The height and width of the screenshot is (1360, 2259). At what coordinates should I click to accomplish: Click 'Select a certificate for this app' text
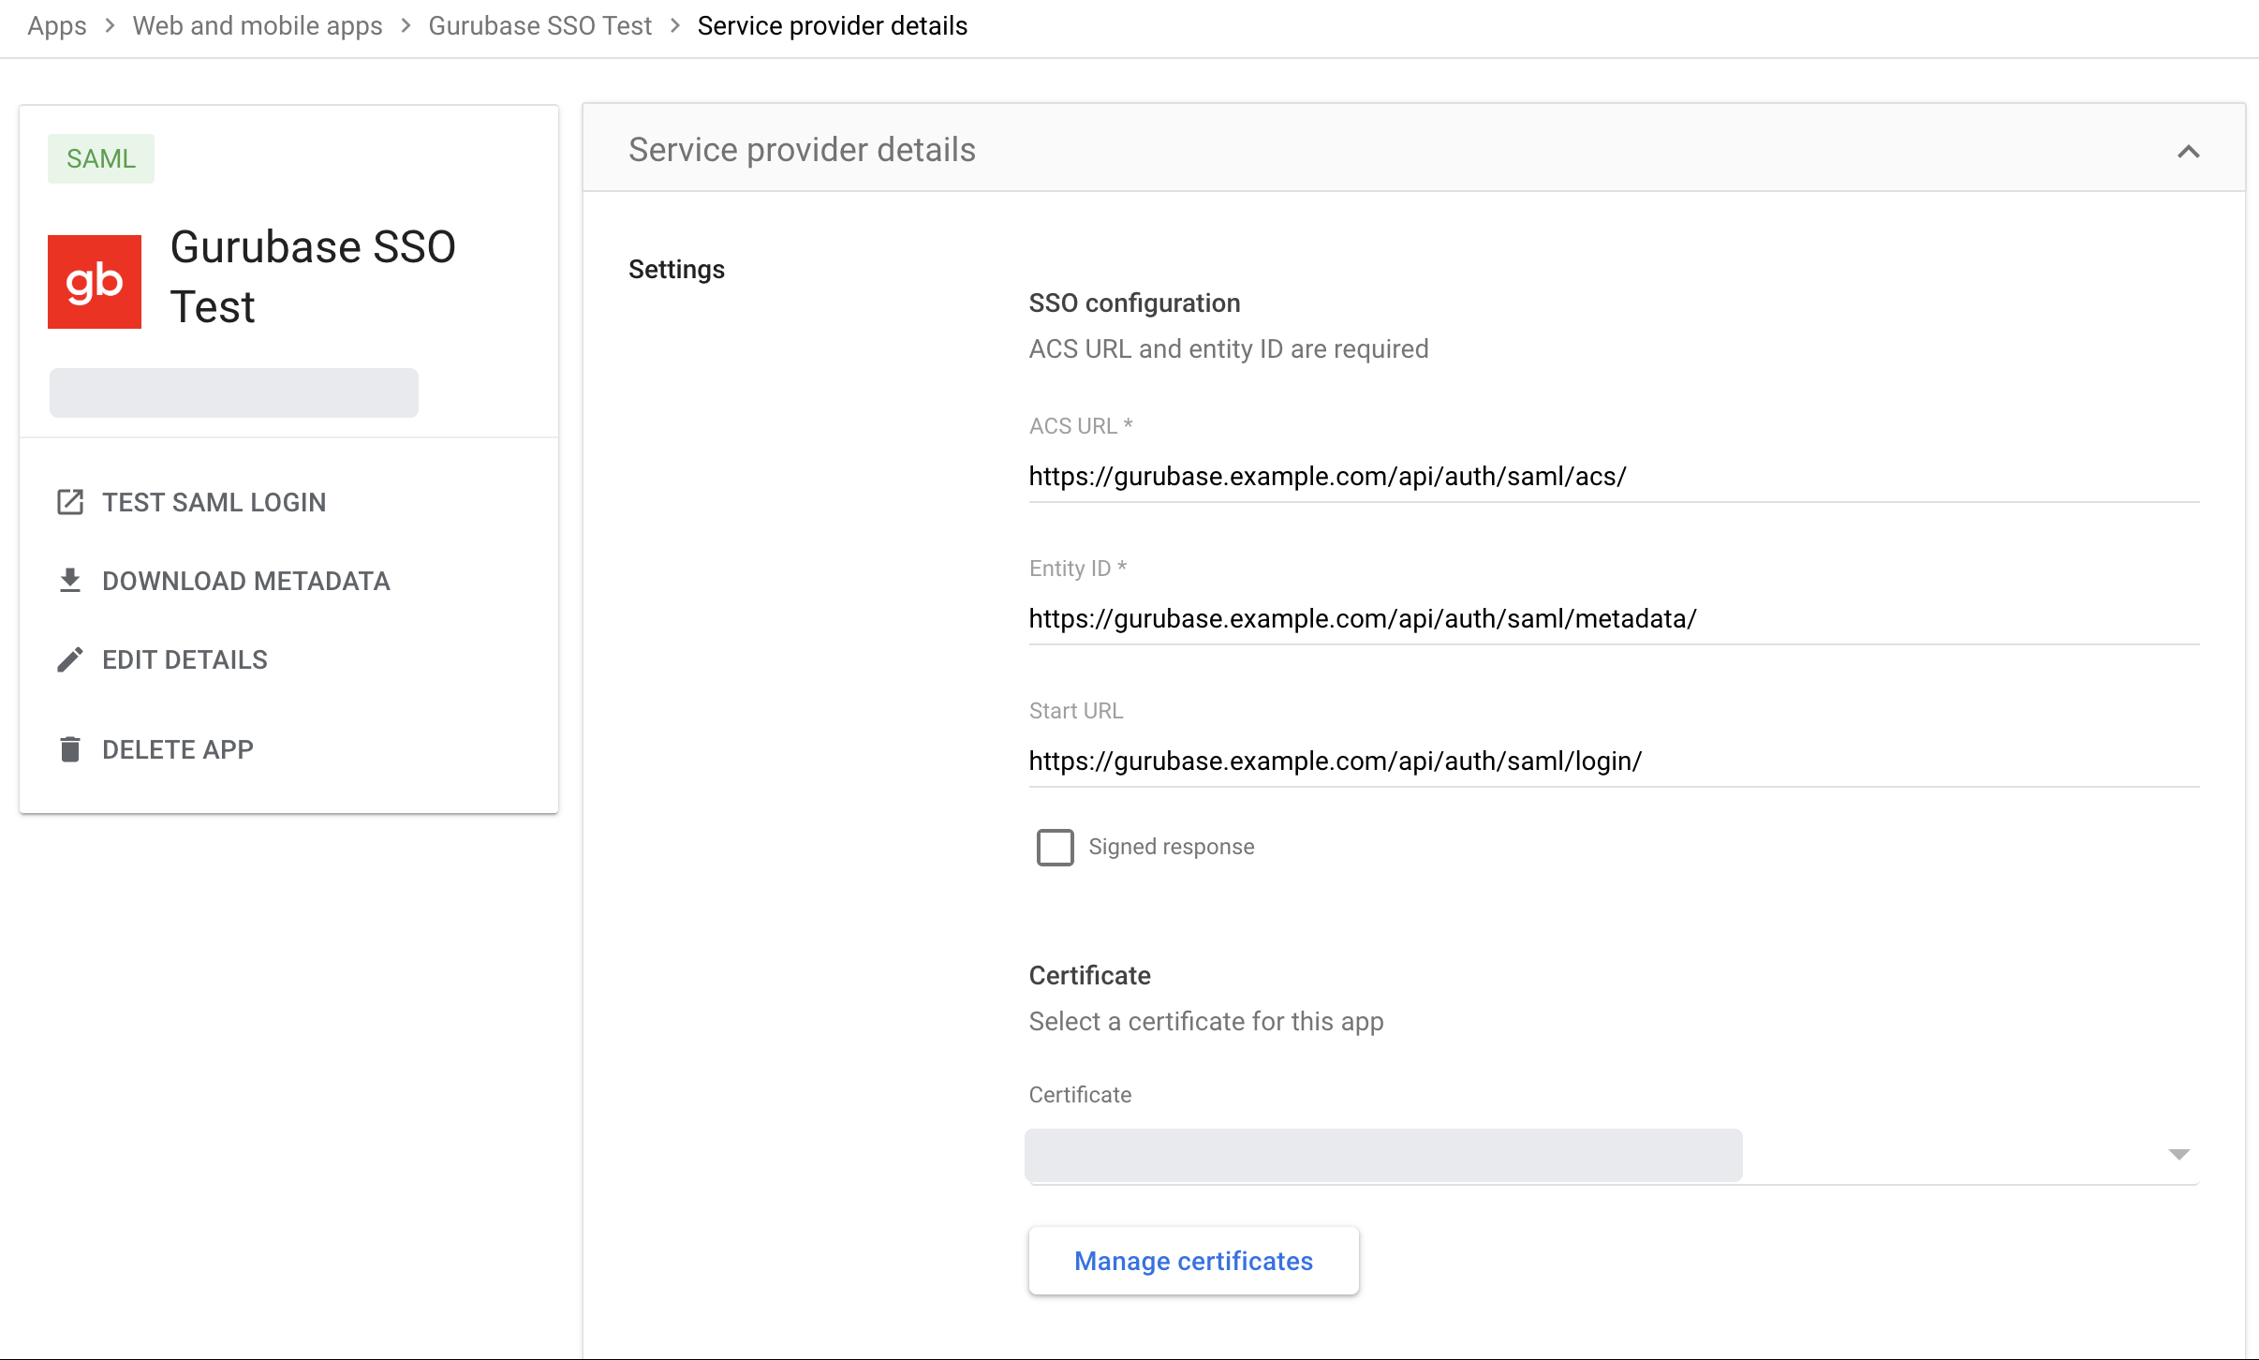pos(1206,1022)
